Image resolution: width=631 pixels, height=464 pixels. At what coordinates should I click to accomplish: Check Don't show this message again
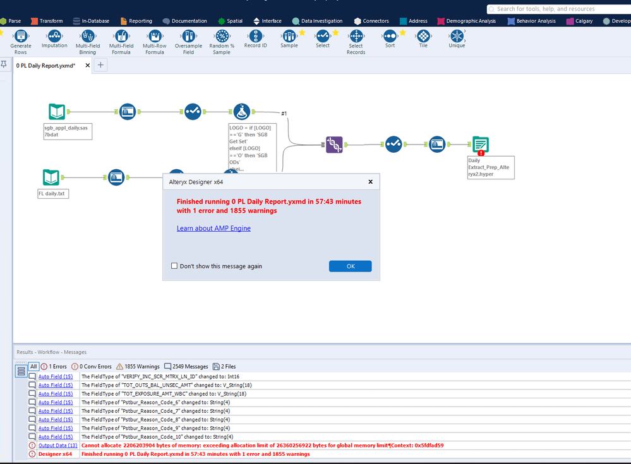tap(174, 266)
